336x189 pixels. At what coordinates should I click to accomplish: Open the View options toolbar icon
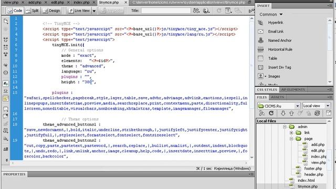[x=228, y=10]
